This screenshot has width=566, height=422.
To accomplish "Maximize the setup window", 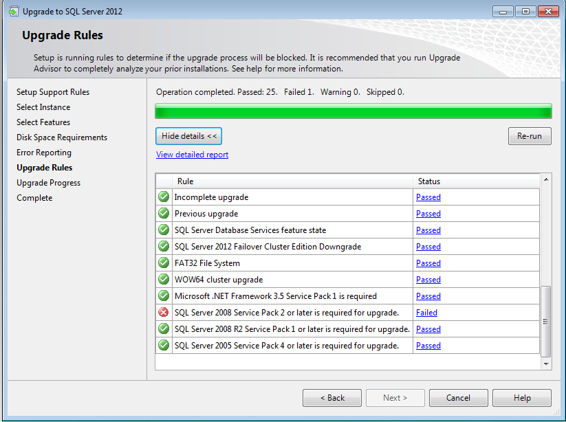I will click(525, 12).
